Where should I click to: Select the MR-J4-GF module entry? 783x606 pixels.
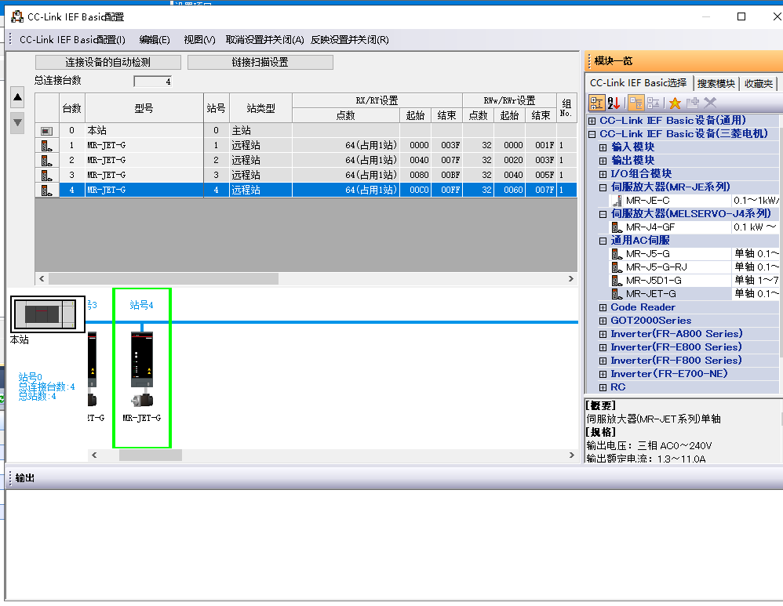[x=650, y=227]
